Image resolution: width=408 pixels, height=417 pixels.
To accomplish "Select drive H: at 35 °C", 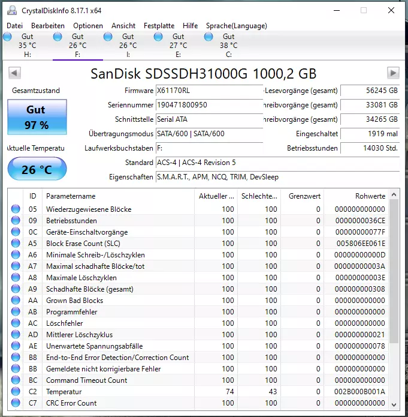I will [x=28, y=46].
